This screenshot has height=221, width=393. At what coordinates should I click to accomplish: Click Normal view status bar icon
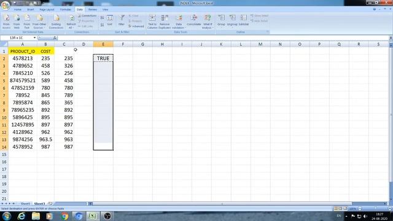[x=336, y=209]
